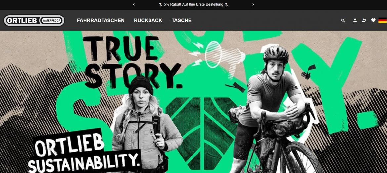Viewport: 387px width, 173px height.
Task: Open the search magnifier icon
Action: 343,21
